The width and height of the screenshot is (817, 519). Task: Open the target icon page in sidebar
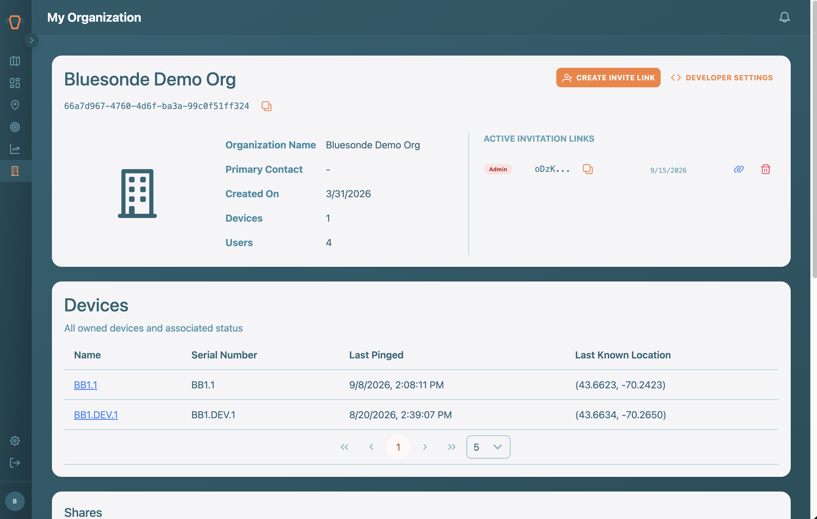pyautogui.click(x=15, y=127)
